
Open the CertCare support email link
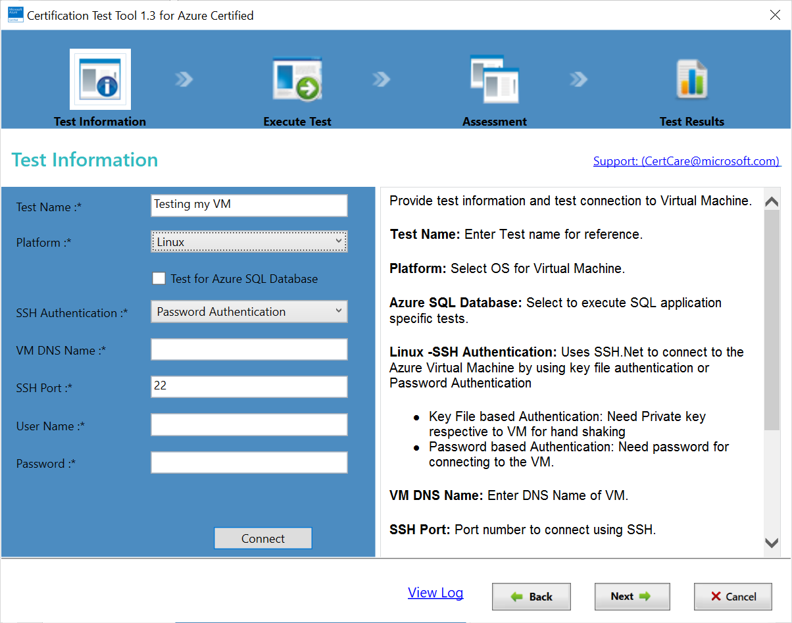tap(687, 161)
